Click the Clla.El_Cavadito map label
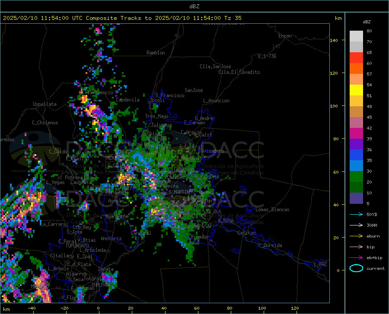 coord(239,72)
